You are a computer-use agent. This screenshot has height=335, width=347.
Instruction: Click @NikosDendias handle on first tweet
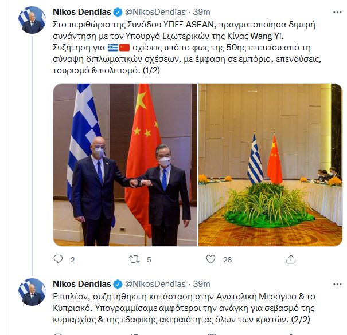[x=155, y=12]
